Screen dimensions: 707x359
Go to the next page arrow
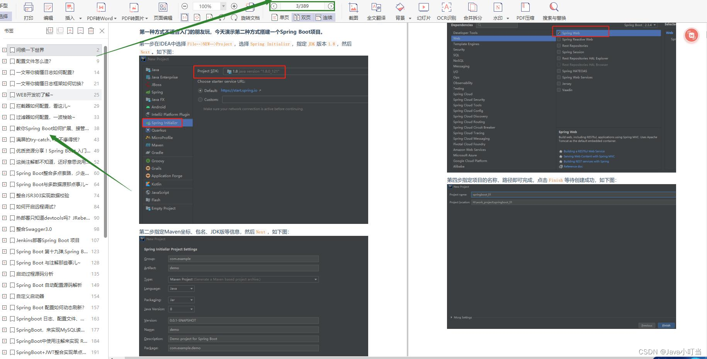(331, 6)
